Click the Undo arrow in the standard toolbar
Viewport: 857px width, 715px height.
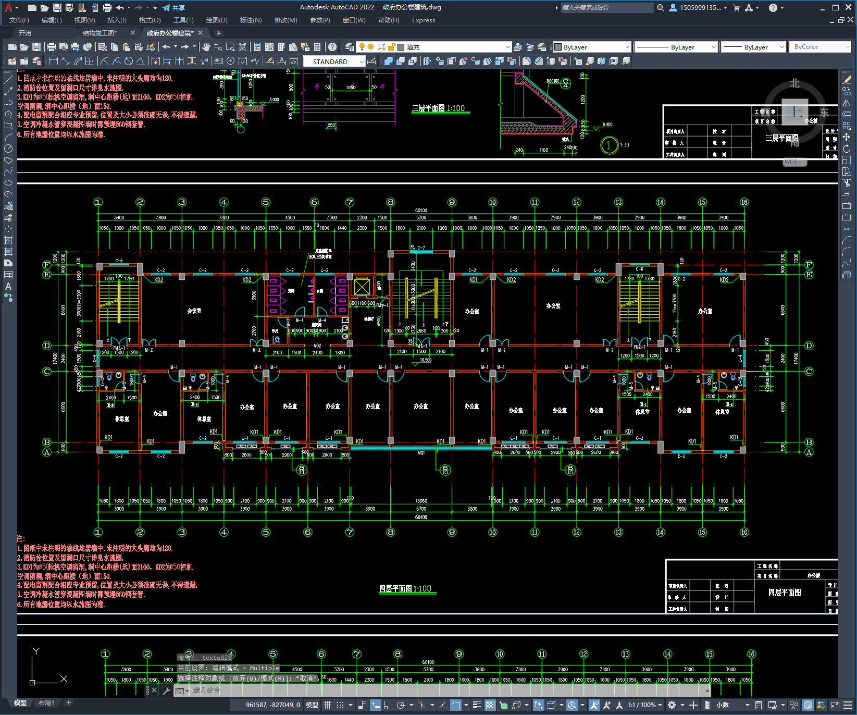[166, 47]
